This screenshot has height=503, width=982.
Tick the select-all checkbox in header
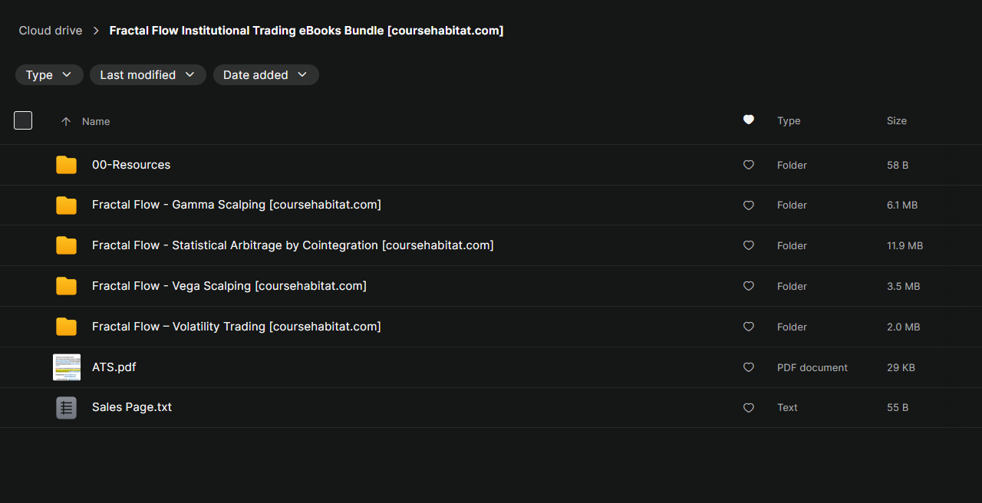(23, 120)
